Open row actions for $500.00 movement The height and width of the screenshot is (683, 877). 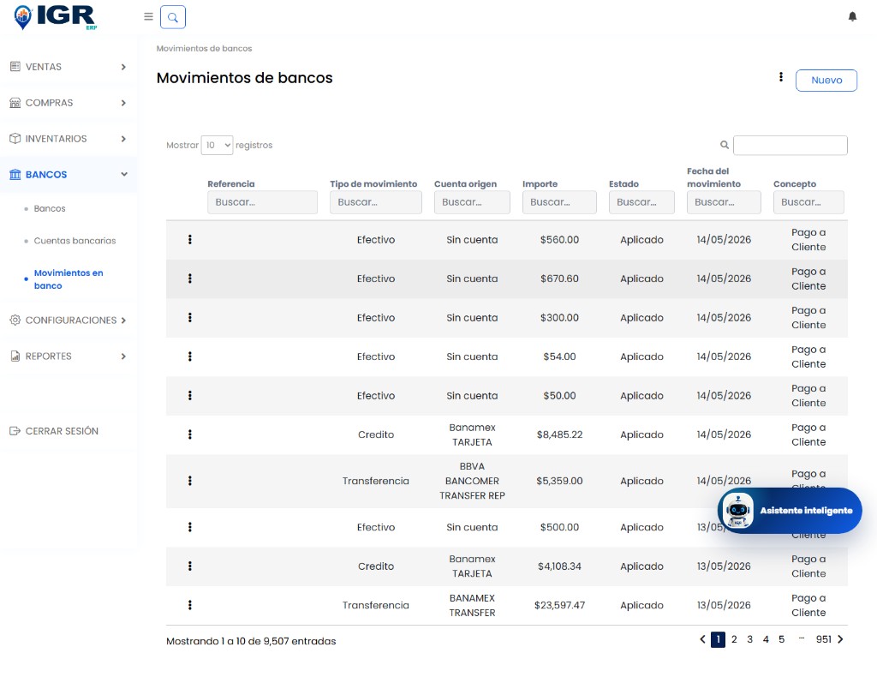(190, 527)
